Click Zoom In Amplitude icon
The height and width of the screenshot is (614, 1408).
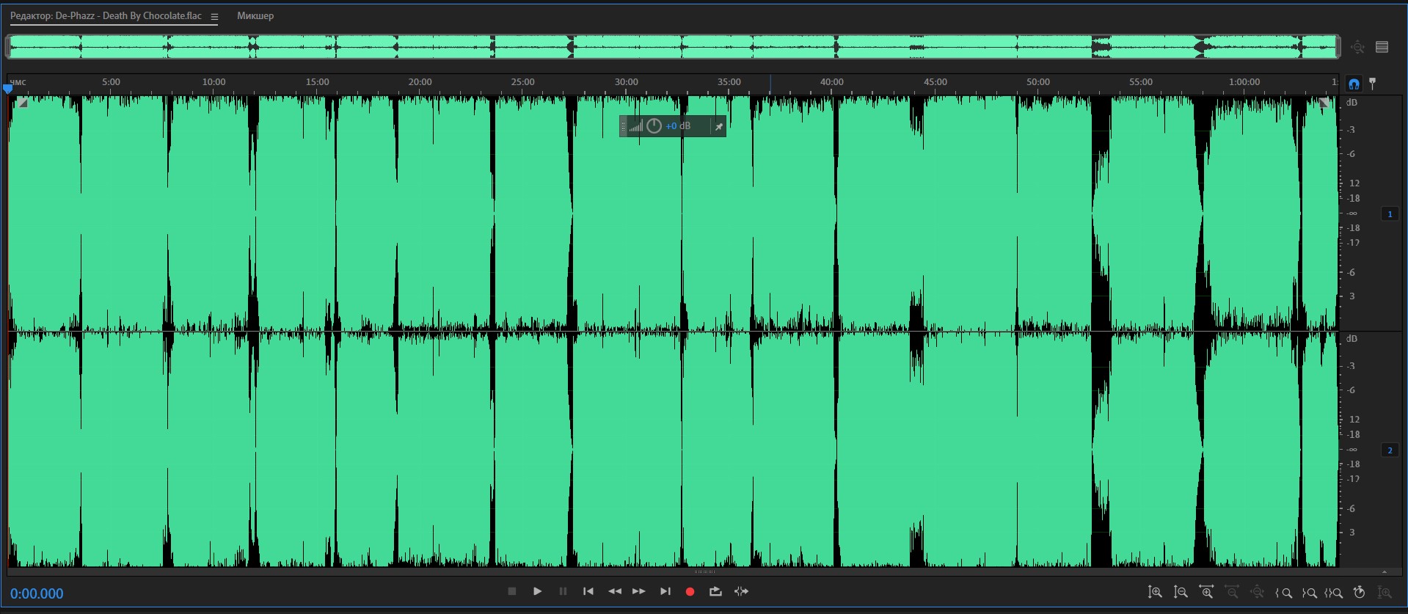coord(1155,592)
